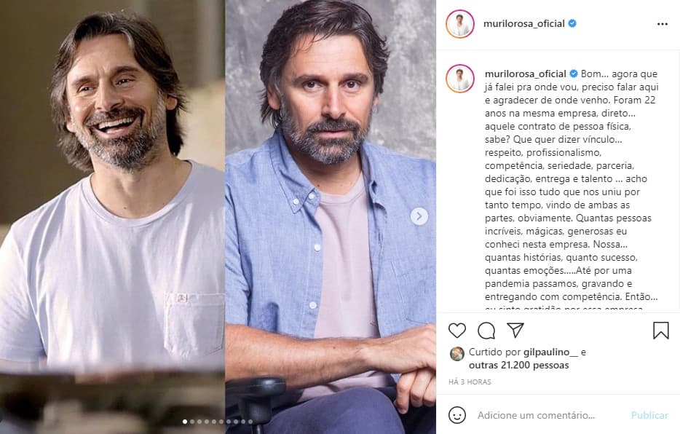The width and height of the screenshot is (680, 434).
Task: View the outras 21.200 pessoas likes list
Action: [x=518, y=365]
